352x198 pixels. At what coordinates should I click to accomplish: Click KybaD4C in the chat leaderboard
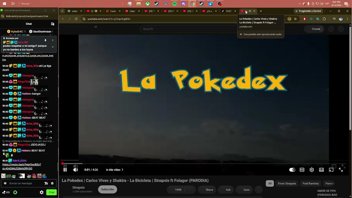[x=17, y=32]
